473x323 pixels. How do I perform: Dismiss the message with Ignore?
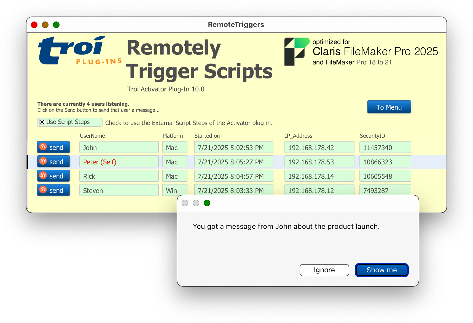click(x=324, y=270)
